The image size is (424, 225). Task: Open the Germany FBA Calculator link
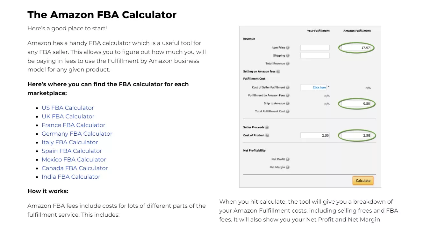click(77, 133)
